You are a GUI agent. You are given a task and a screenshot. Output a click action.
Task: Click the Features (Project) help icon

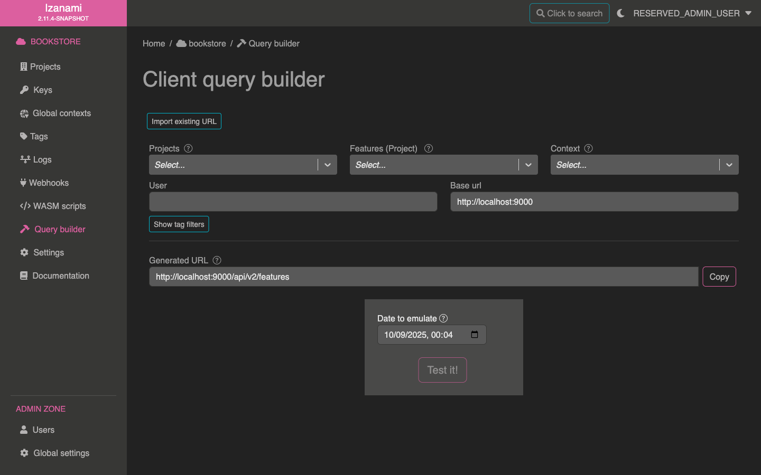coord(429,148)
